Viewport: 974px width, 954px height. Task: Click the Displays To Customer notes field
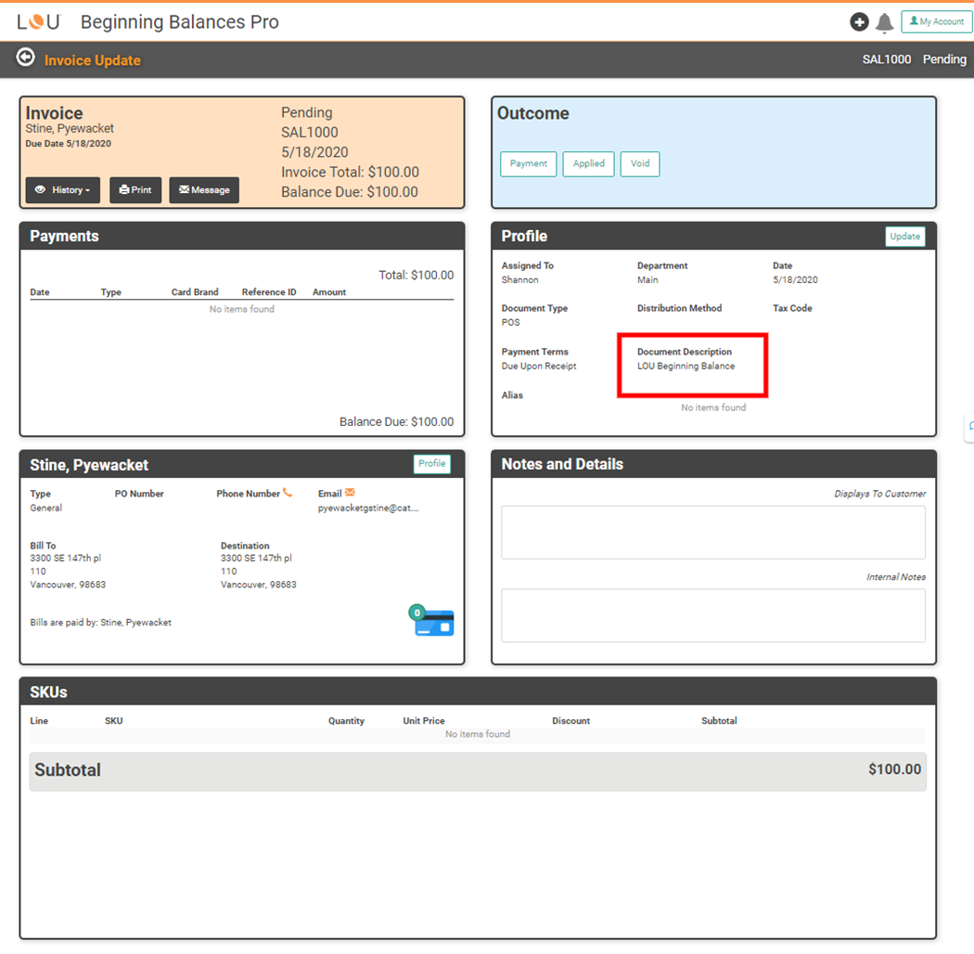pos(712,532)
